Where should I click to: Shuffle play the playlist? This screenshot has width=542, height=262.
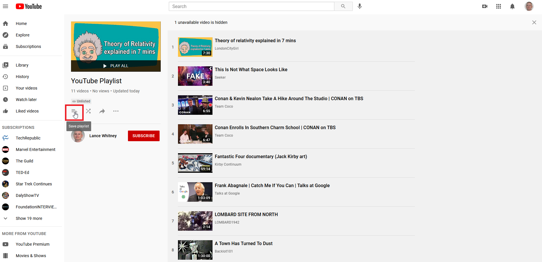pos(88,111)
